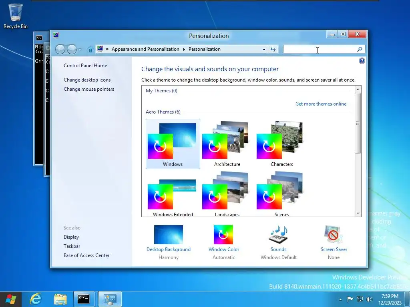
Task: Open Desktop Background settings icon
Action: (x=169, y=234)
